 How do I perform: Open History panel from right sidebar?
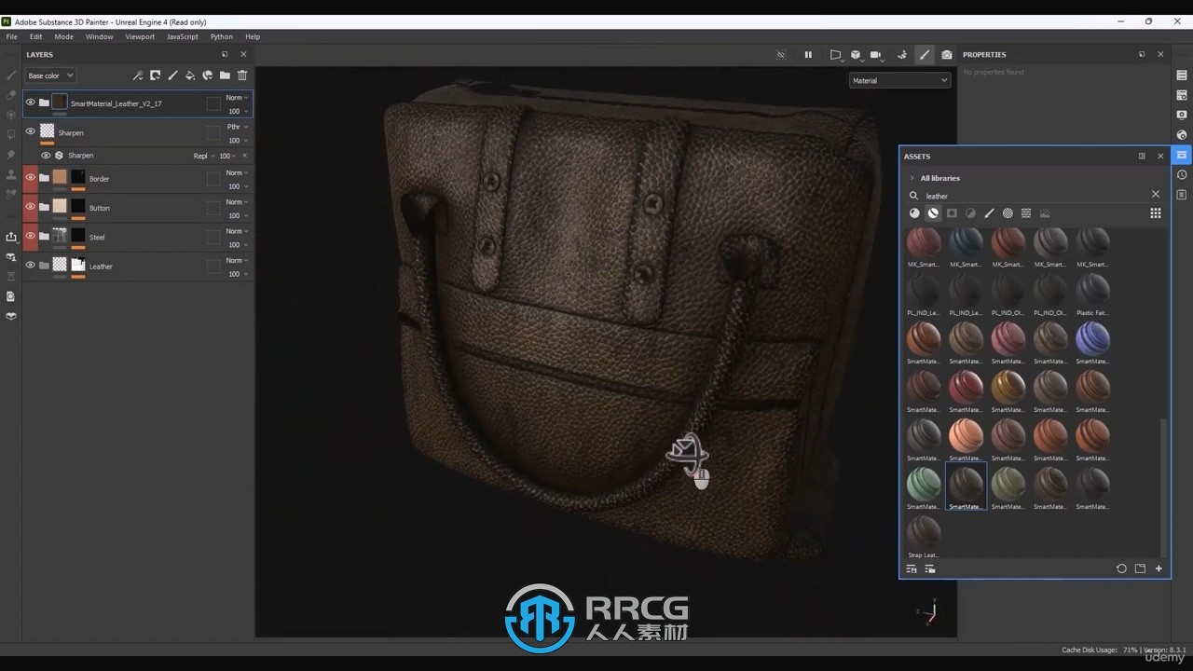[1182, 174]
